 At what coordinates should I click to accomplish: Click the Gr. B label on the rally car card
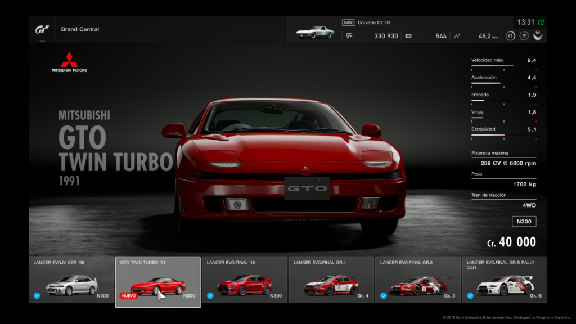click(x=535, y=296)
